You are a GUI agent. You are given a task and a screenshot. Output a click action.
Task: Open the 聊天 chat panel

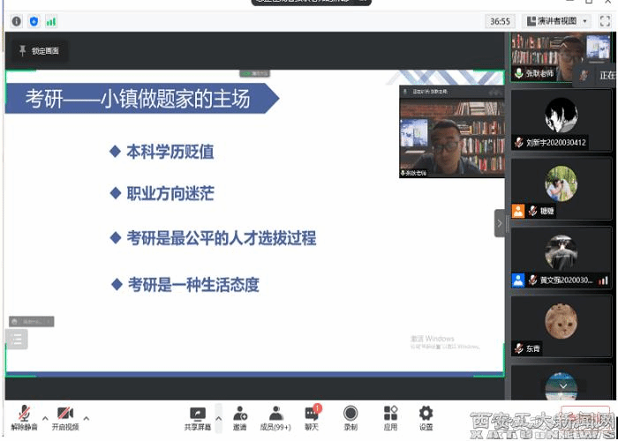(x=312, y=416)
